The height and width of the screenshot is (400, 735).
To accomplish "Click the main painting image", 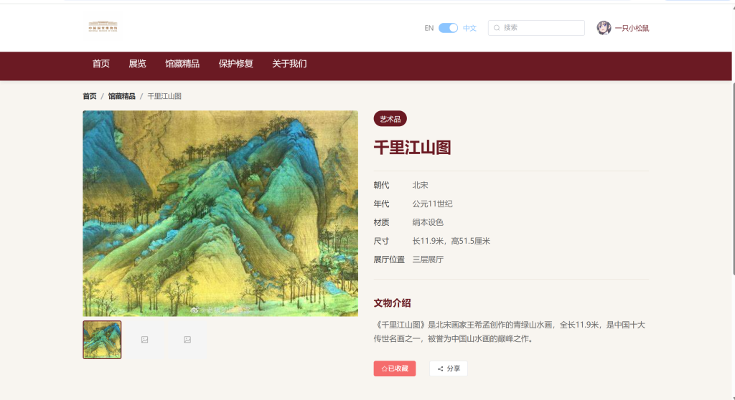I will [x=220, y=214].
